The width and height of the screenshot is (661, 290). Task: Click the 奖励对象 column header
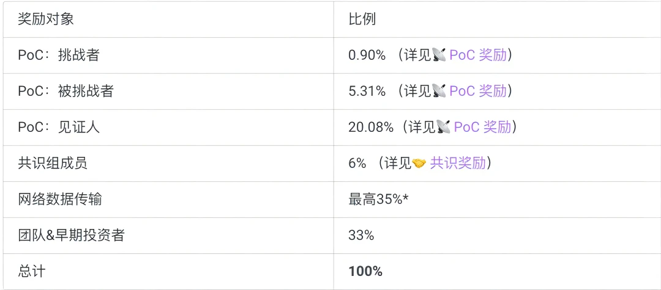click(x=46, y=19)
